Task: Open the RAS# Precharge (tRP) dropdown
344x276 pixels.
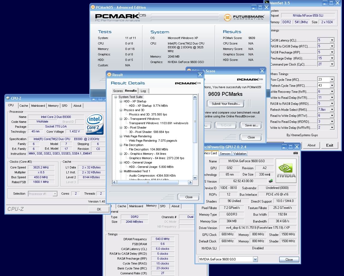Action: point(332,52)
